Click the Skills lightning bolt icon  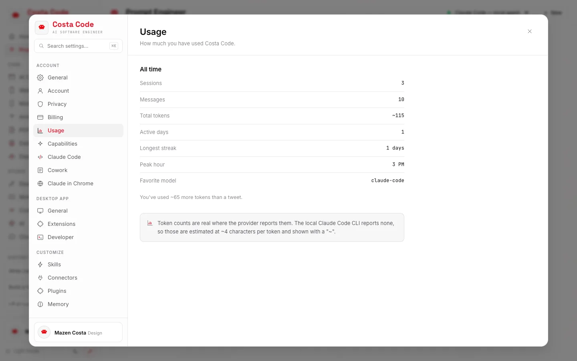pos(40,265)
